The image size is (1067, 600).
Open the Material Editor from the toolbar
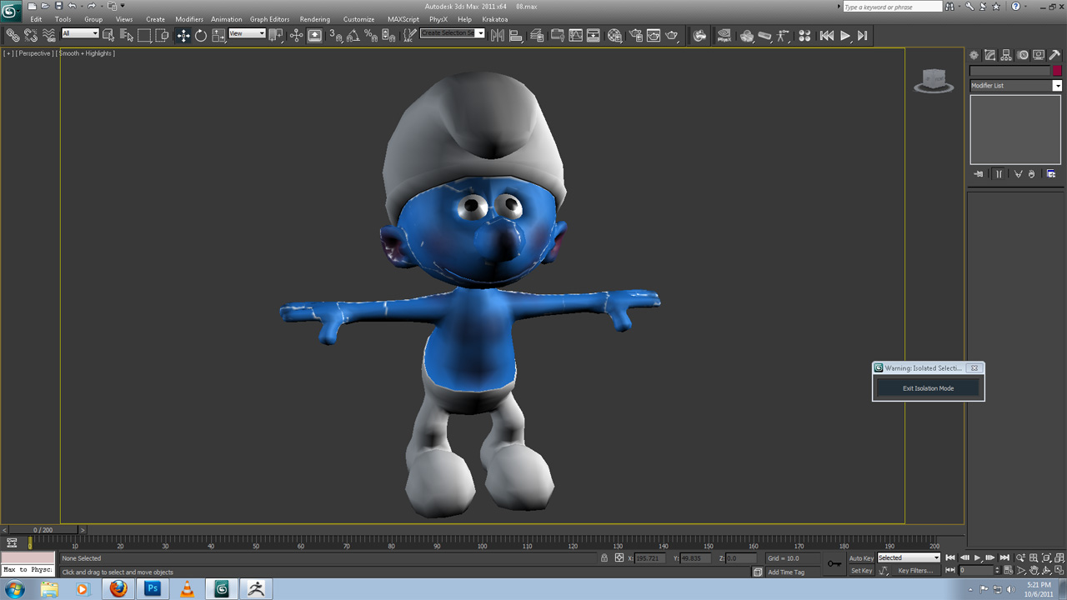click(x=614, y=35)
